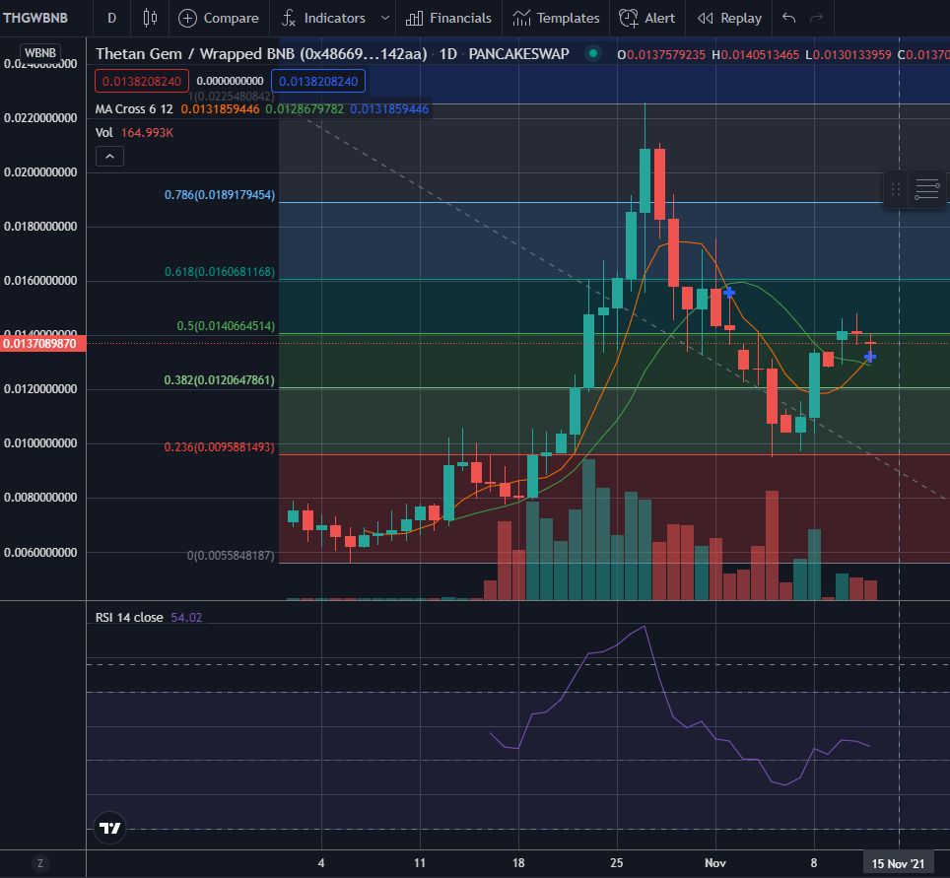Open the Indicators fx menu
Viewport: 950px width, 878px height.
324,18
